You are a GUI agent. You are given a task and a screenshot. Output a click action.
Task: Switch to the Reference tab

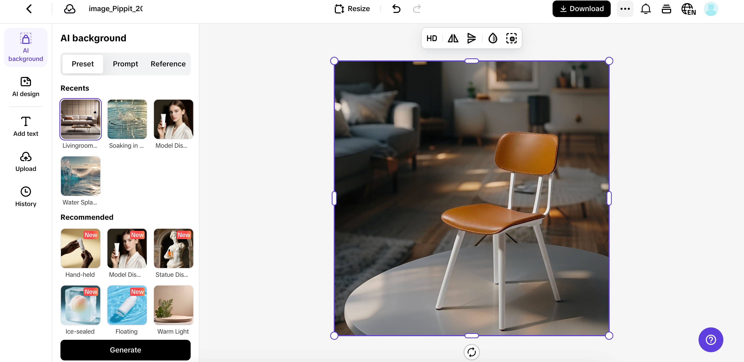(168, 64)
